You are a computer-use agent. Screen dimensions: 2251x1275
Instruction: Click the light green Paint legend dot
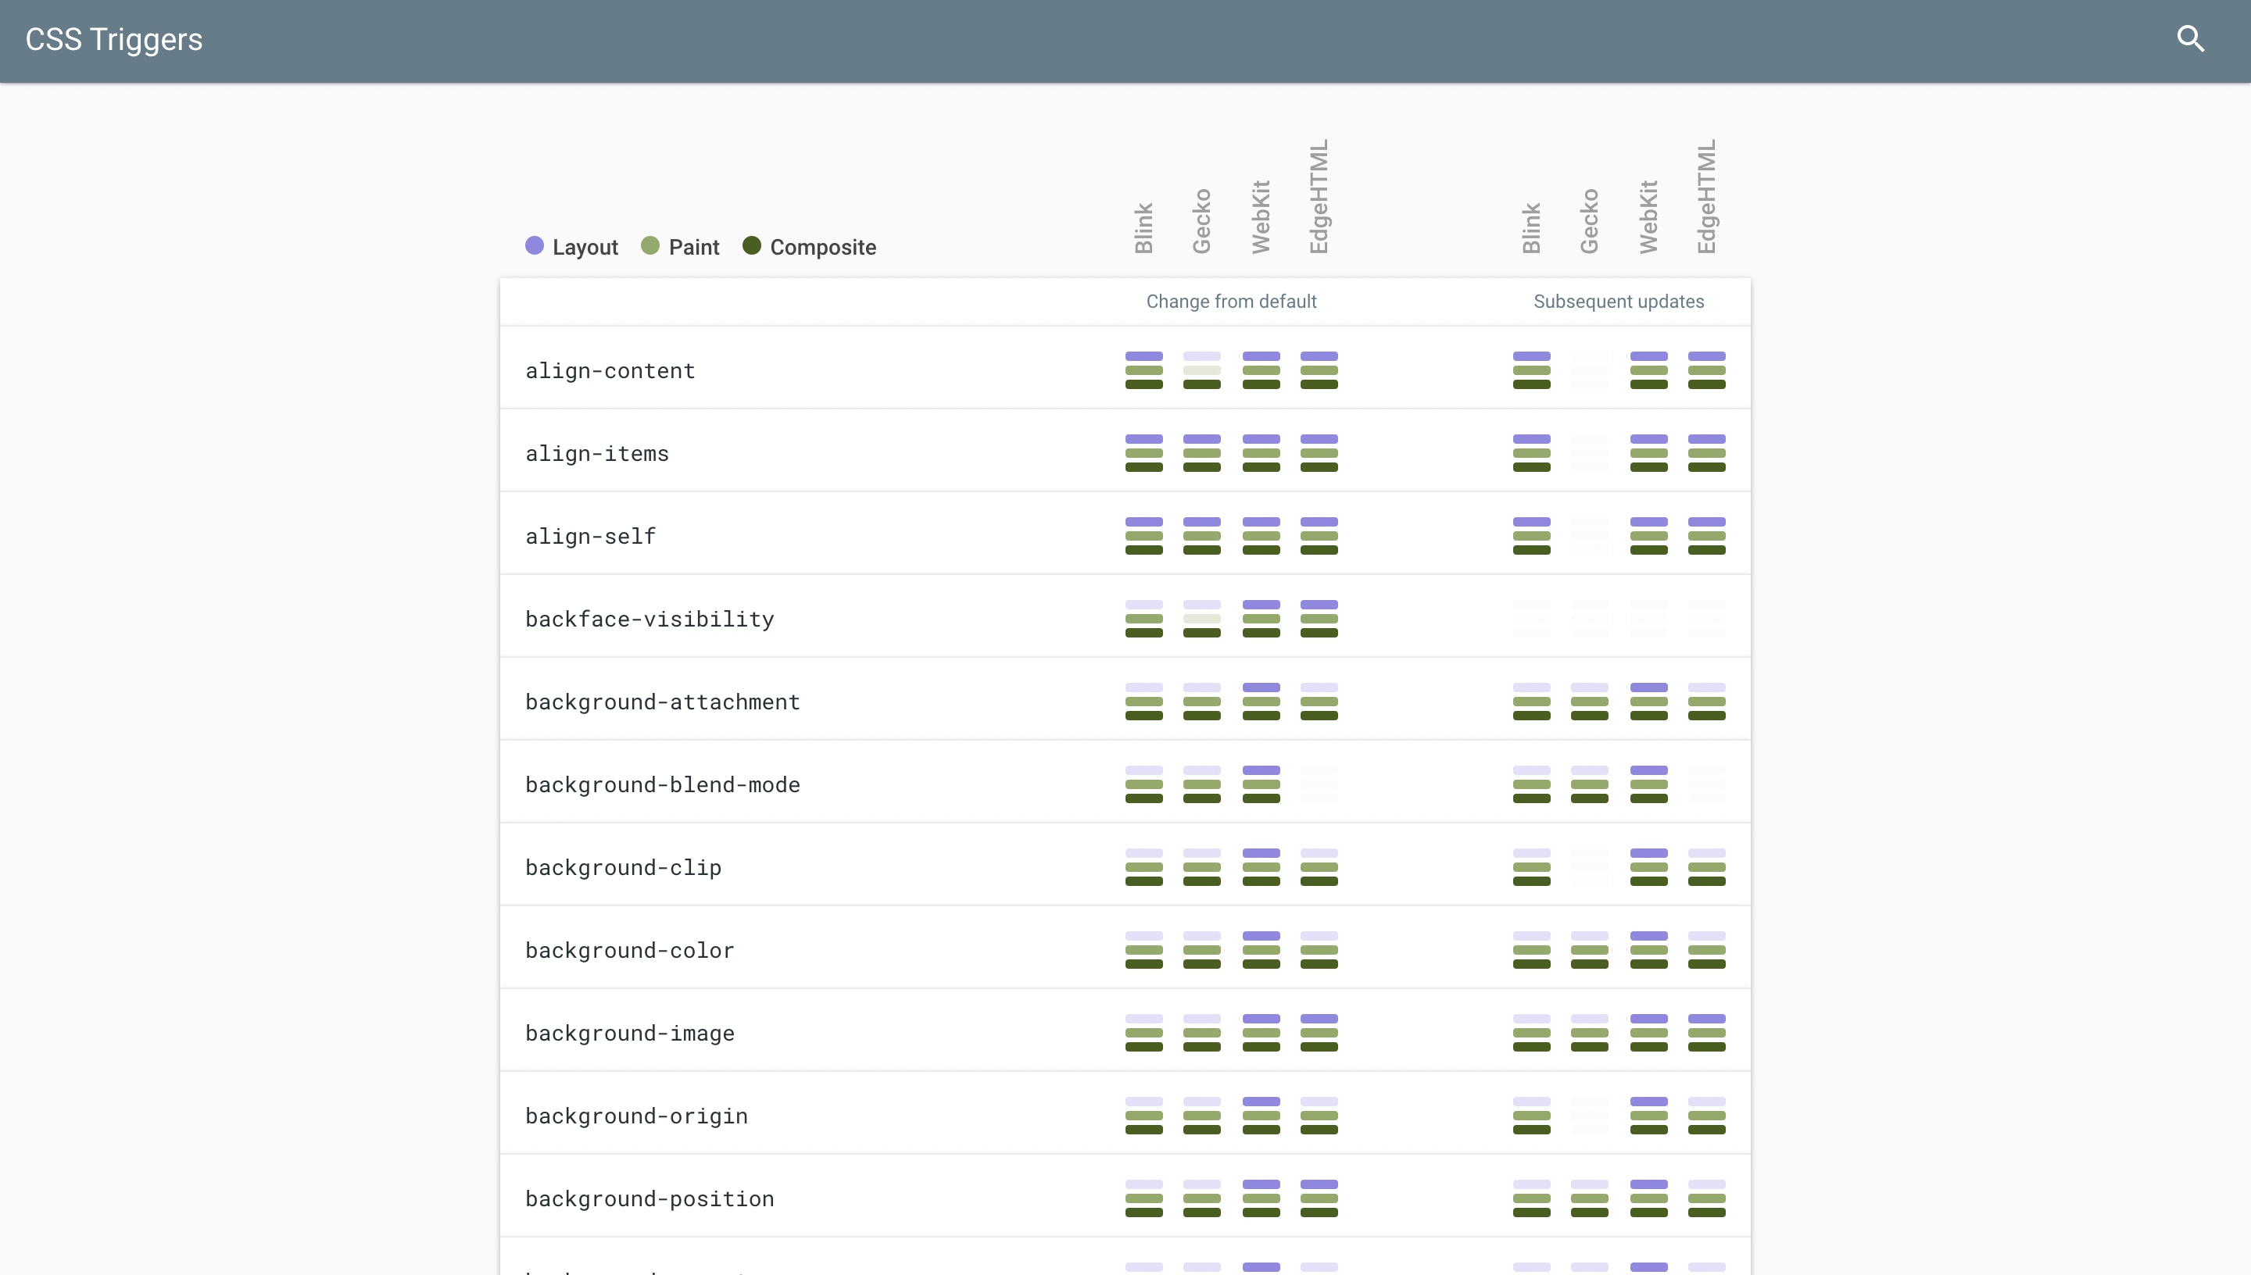650,246
